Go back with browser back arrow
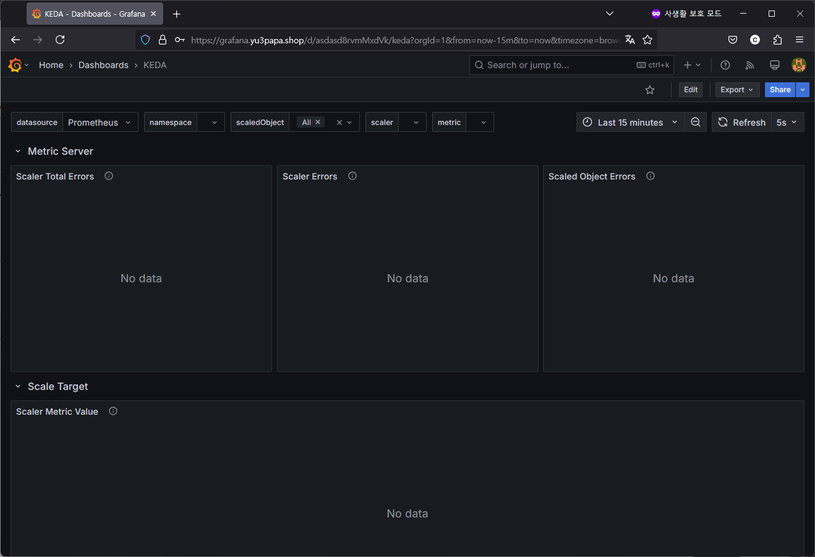This screenshot has height=557, width=815. click(x=15, y=40)
